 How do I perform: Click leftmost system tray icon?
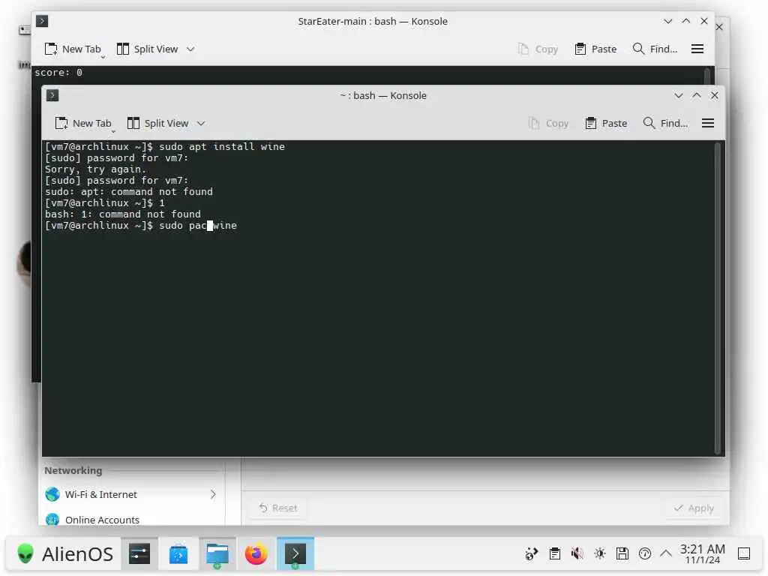[531, 554]
